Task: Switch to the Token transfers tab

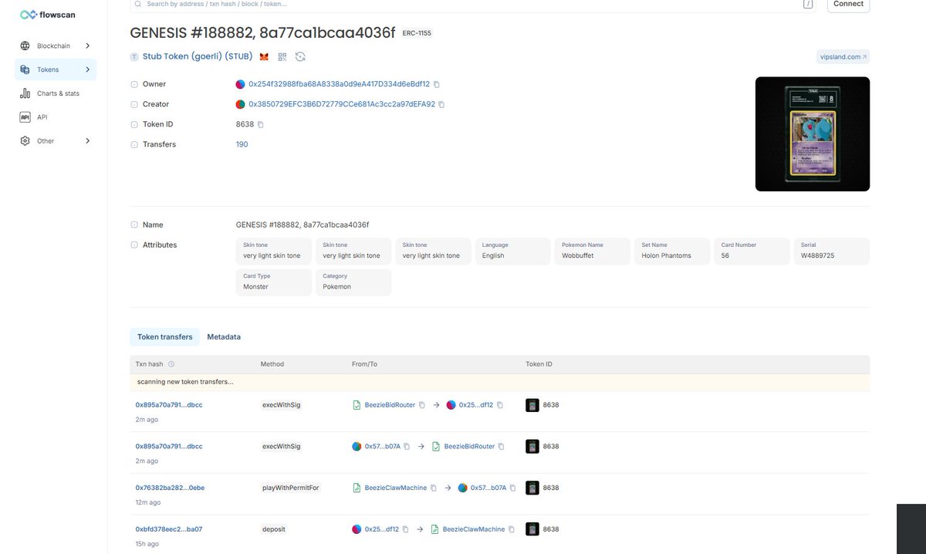Action: 165,337
